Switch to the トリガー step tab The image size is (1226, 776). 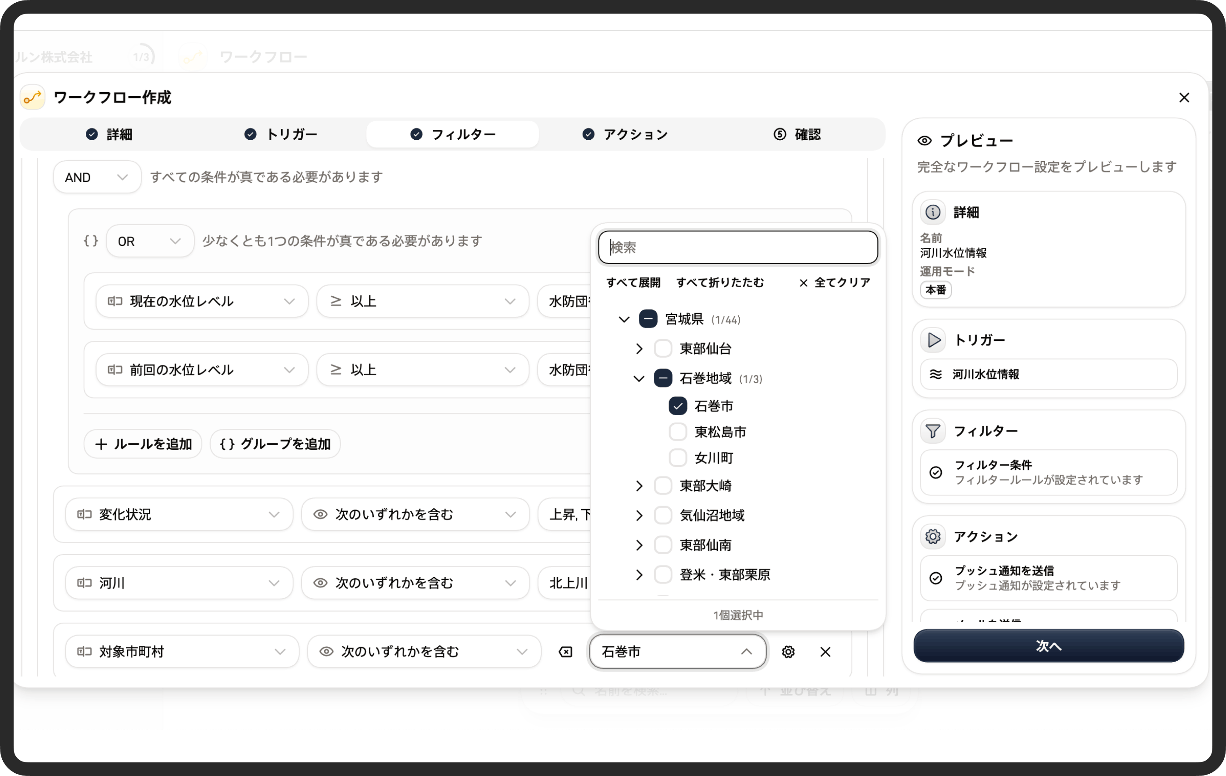tap(281, 134)
